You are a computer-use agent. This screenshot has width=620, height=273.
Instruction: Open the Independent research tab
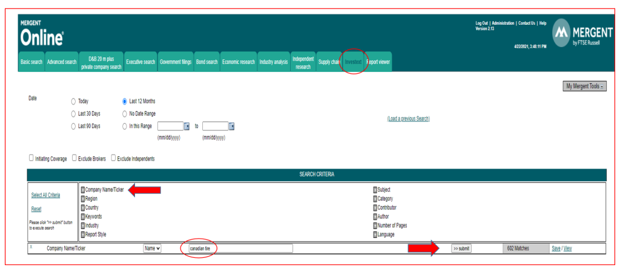coord(303,62)
